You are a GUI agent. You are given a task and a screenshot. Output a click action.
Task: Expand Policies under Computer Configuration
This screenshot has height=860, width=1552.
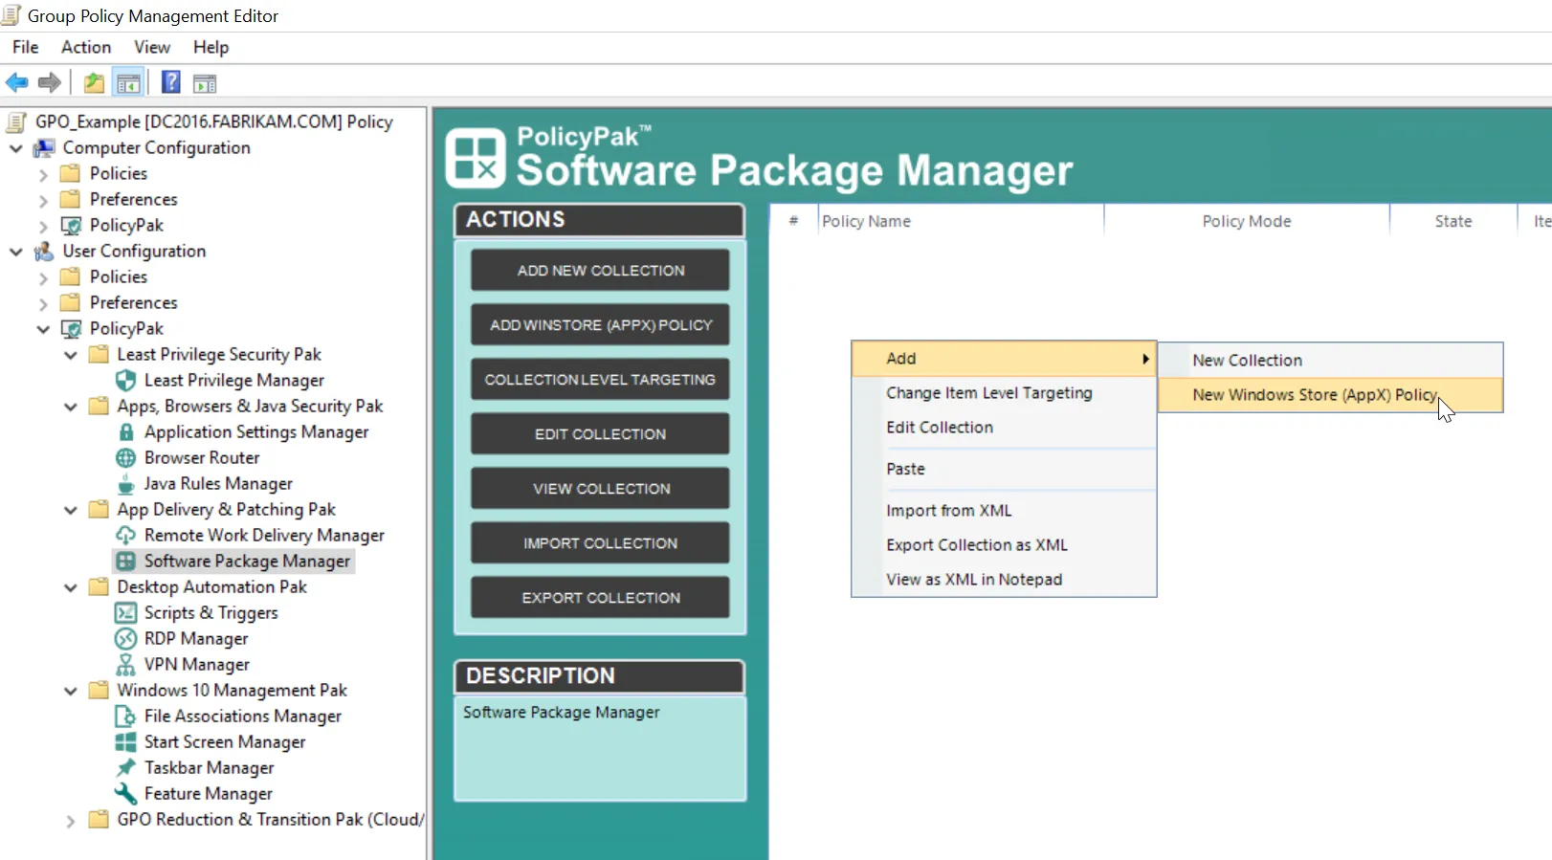coord(43,175)
